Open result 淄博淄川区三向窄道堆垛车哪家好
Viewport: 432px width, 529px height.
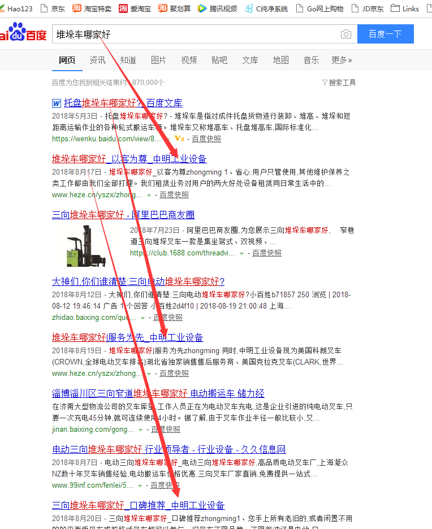(x=158, y=394)
